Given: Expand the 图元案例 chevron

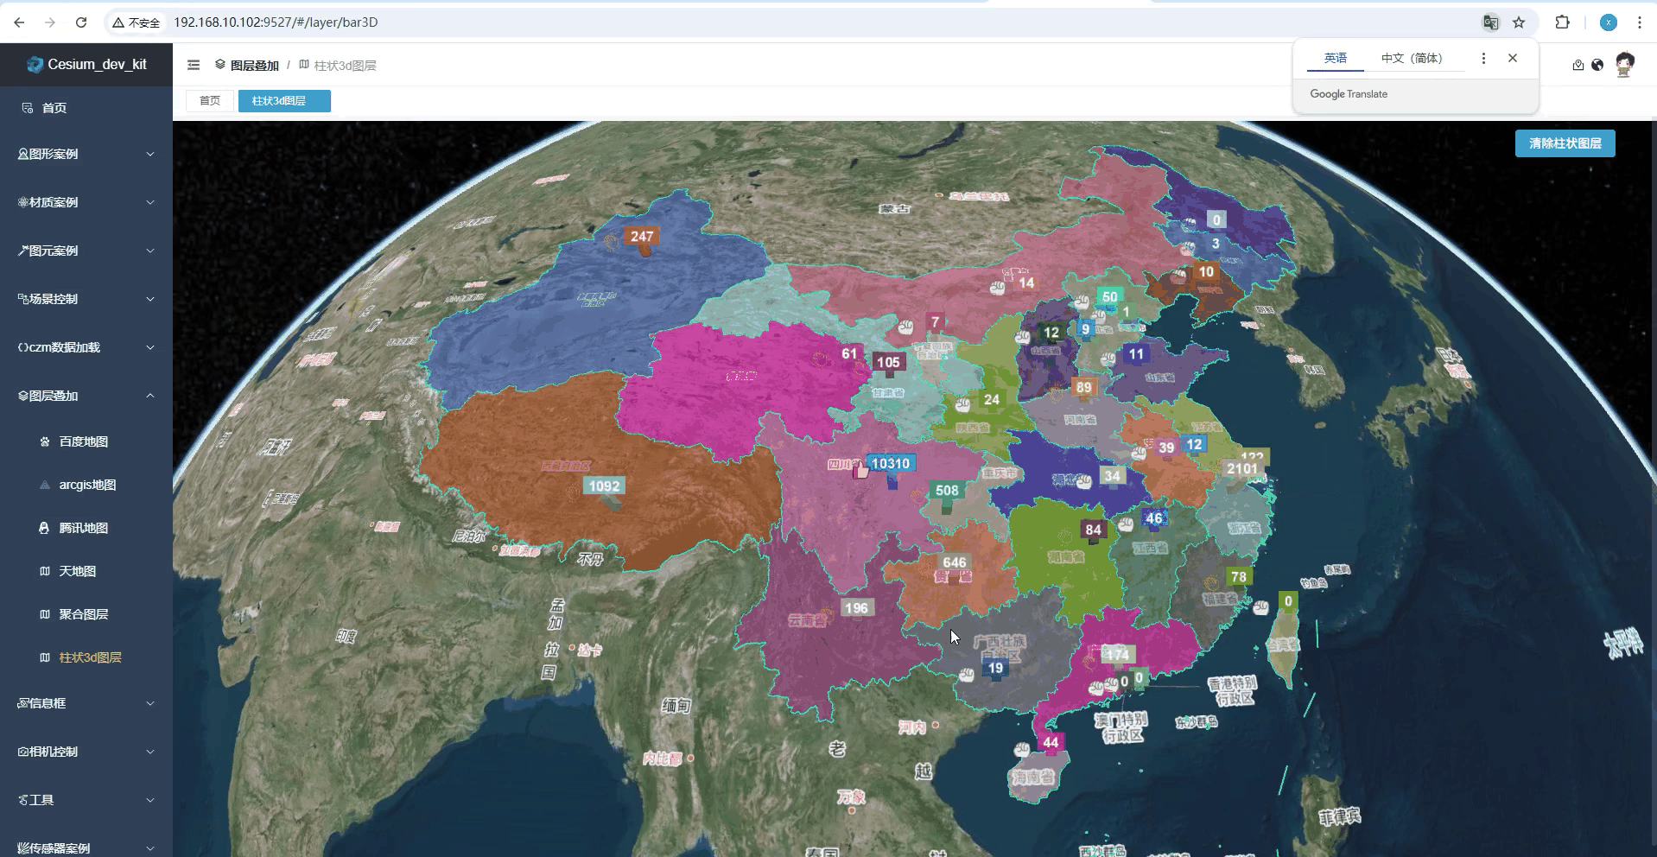Looking at the screenshot, I should click(x=150, y=251).
